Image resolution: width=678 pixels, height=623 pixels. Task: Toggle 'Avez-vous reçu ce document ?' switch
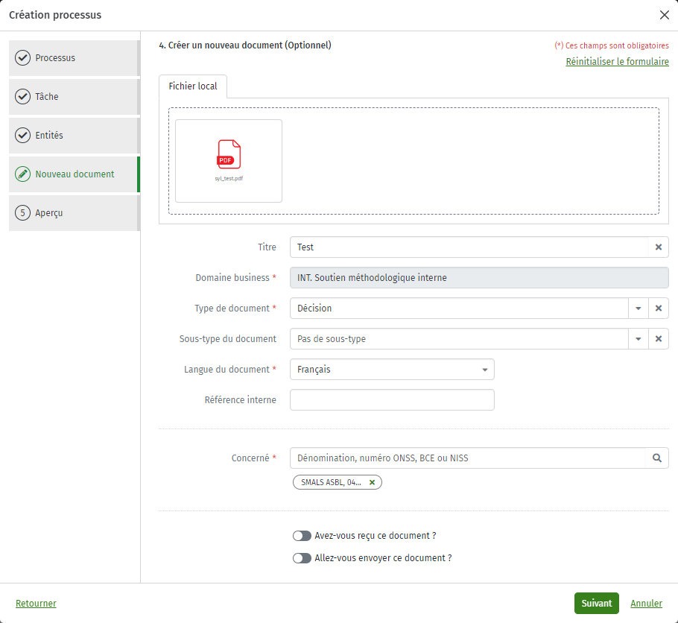302,536
